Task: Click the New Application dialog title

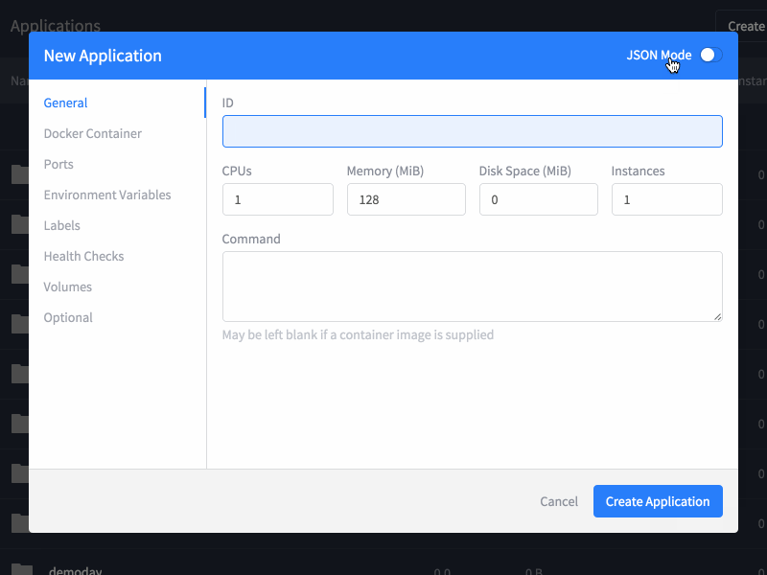Action: coord(103,56)
